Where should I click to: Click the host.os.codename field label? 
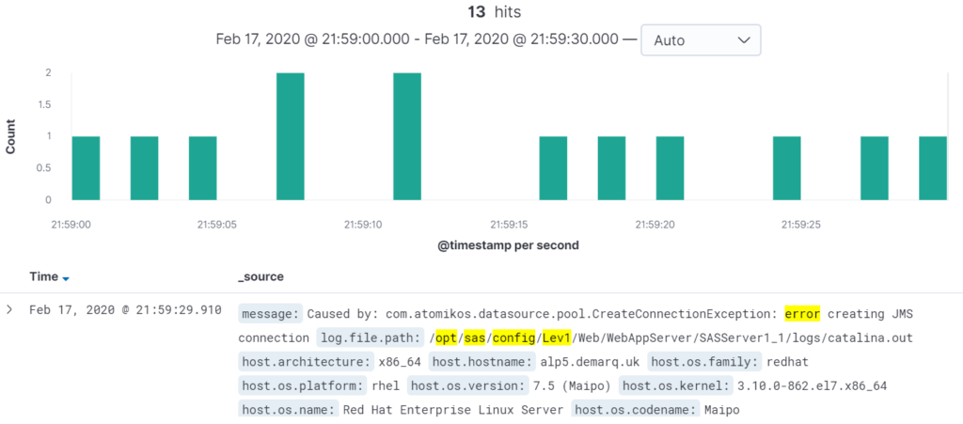coord(635,409)
